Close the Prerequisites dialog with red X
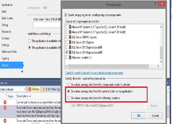Image resolution: width=172 pixels, height=124 pixels. 162,3
